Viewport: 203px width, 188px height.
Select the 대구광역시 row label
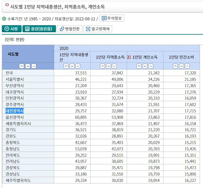pos(15,92)
